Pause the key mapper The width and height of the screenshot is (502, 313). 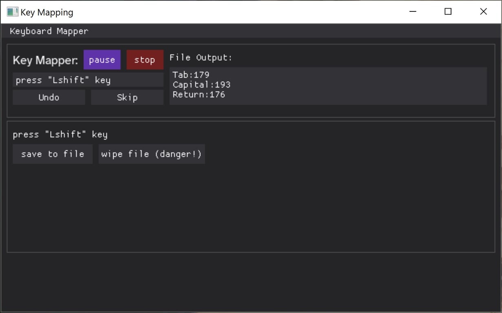(x=102, y=60)
